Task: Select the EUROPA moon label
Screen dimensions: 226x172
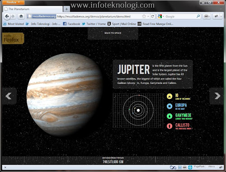Action: 181,105
